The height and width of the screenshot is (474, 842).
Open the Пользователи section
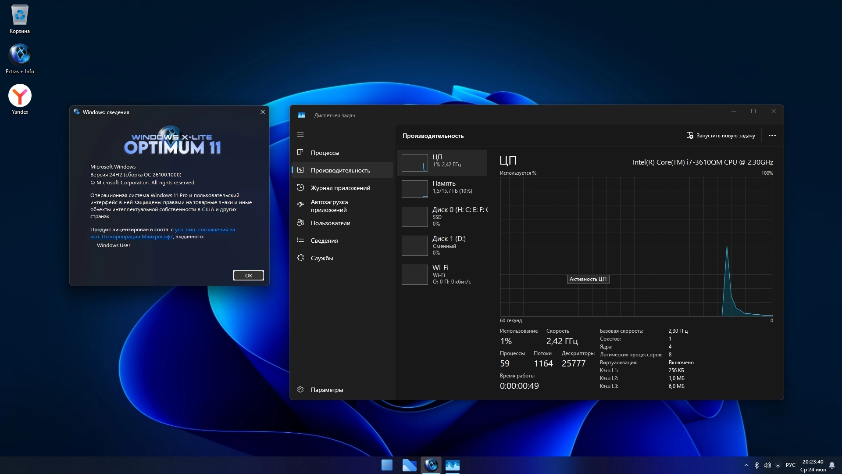click(330, 223)
